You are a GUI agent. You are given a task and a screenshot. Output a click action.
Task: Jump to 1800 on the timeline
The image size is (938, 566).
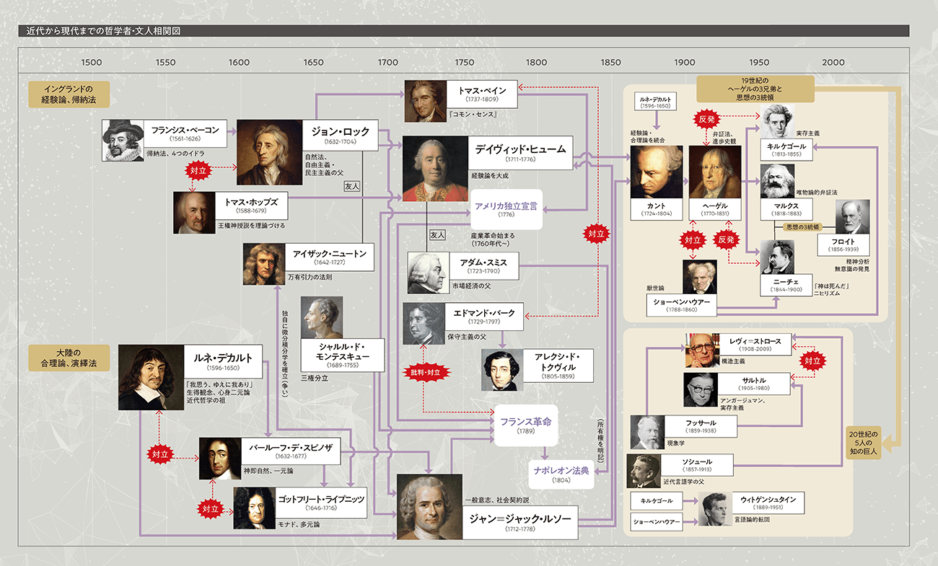pyautogui.click(x=536, y=63)
